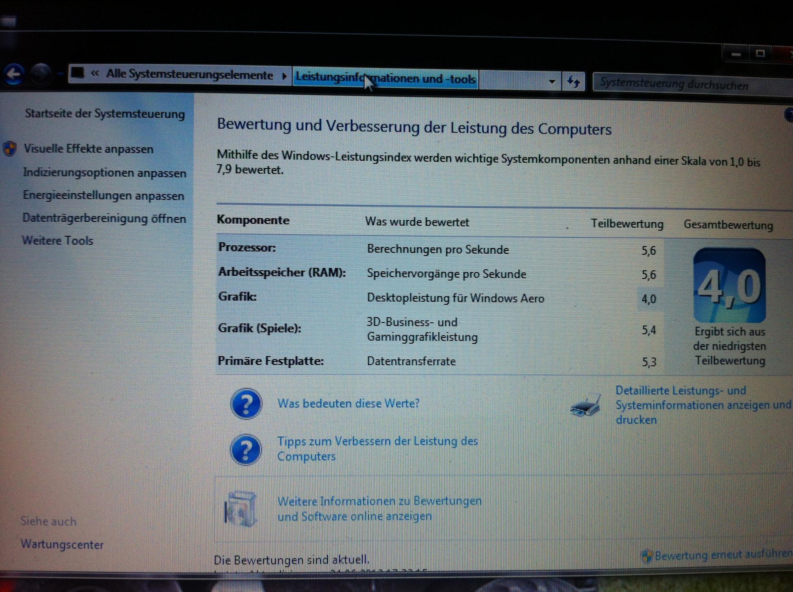Click the software box icon near 'Weitere Informationen'
Image resolution: width=793 pixels, height=592 pixels.
tap(240, 508)
